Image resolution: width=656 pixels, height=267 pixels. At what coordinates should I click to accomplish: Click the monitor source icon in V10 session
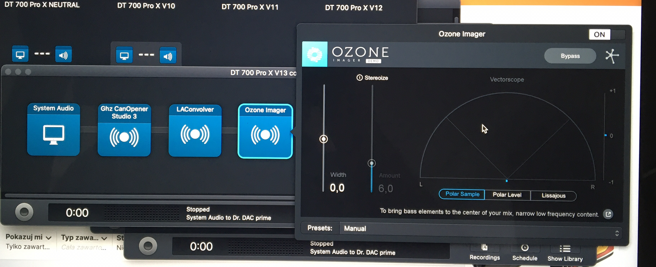(124, 56)
